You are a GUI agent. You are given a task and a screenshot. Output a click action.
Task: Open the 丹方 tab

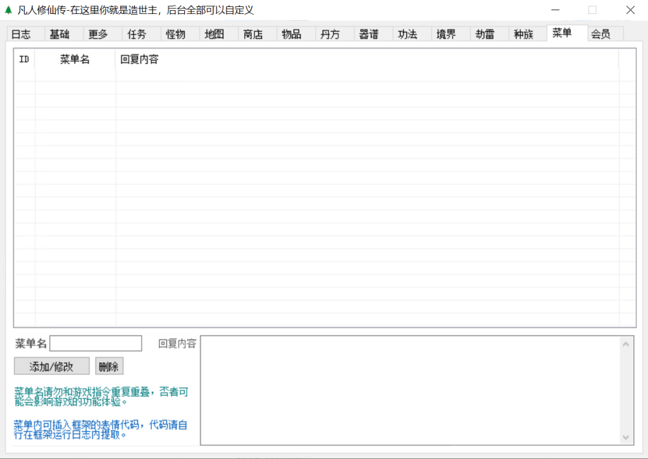[x=330, y=35]
